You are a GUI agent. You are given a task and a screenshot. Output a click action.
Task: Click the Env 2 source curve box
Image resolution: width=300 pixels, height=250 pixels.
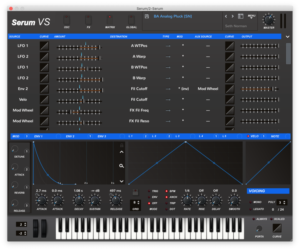(44, 89)
